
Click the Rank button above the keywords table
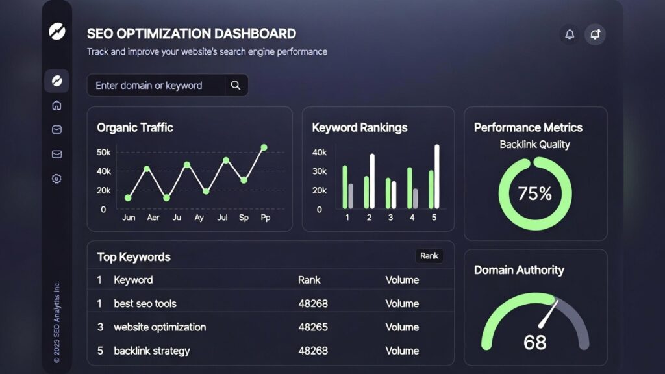point(429,256)
